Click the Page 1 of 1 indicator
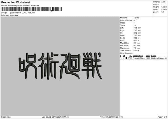 pyautogui.click(x=162, y=117)
